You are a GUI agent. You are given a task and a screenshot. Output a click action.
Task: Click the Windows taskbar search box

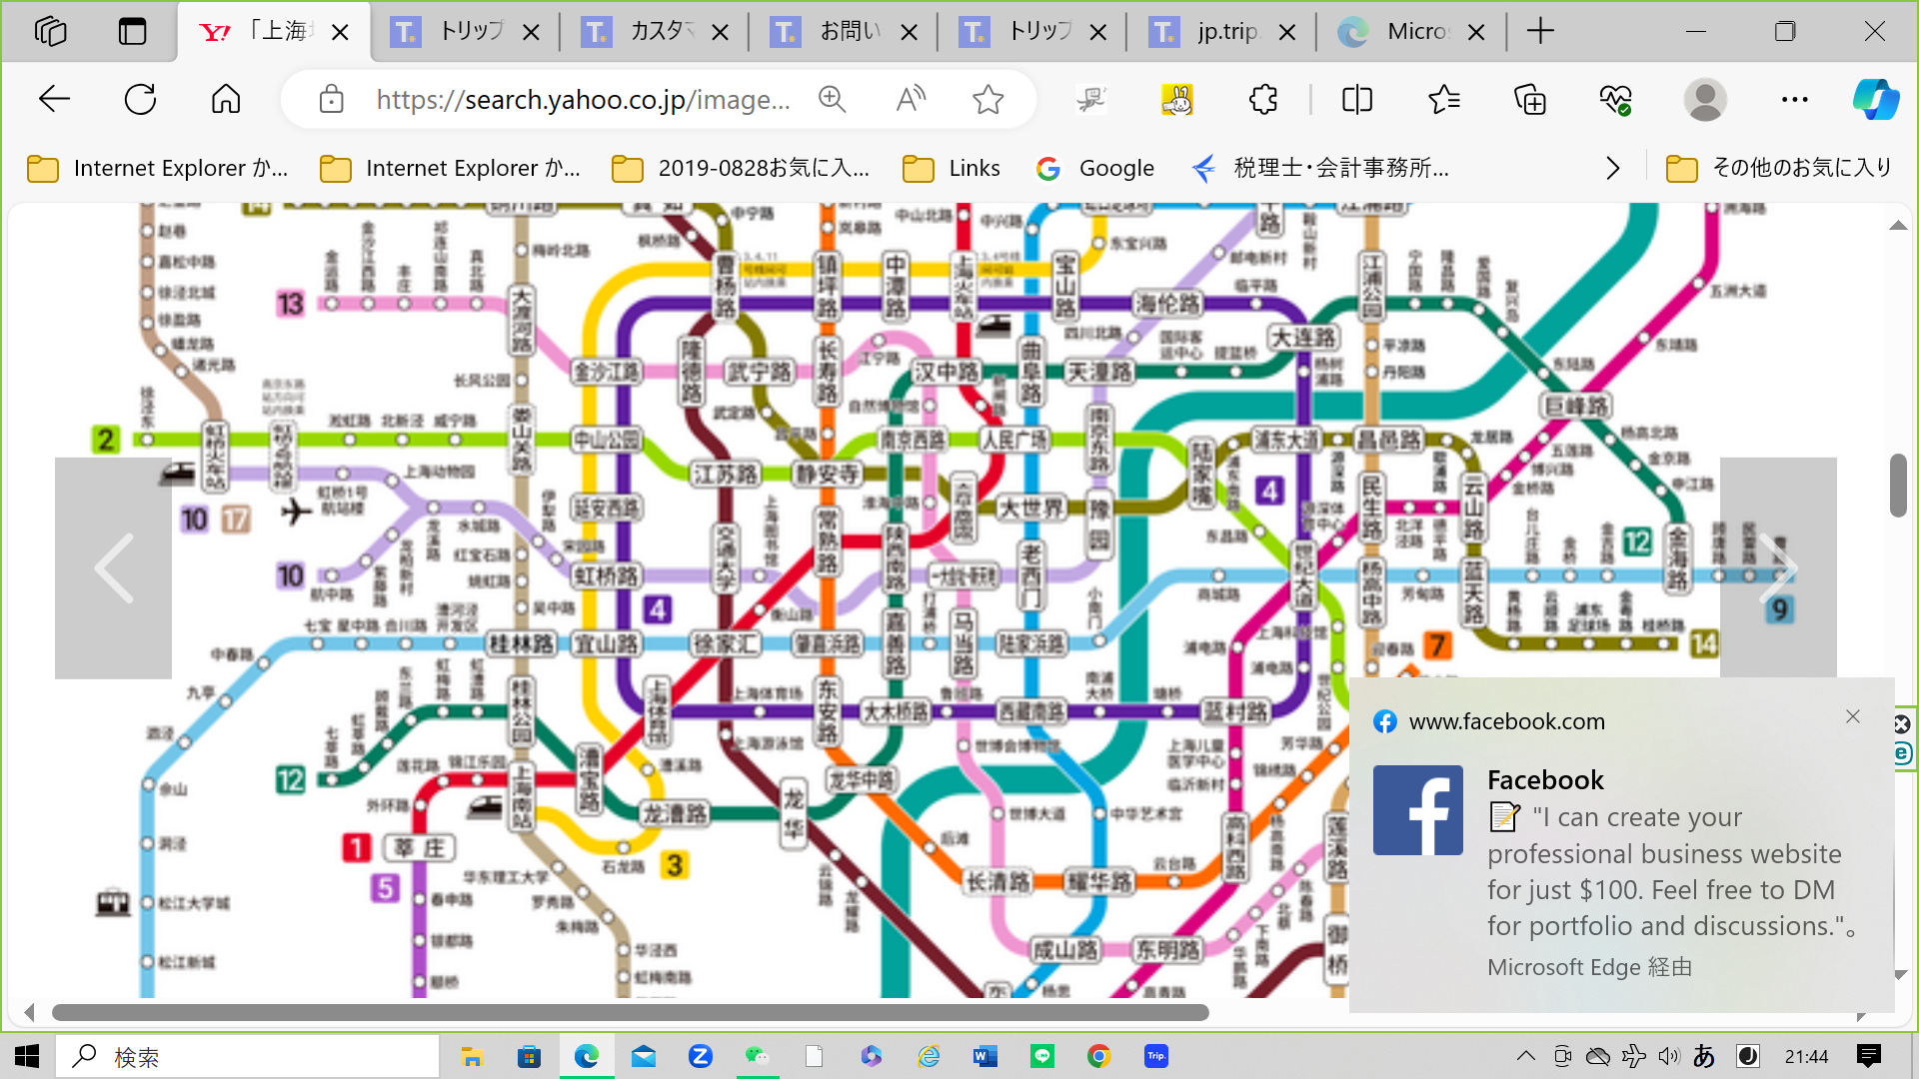(x=250, y=1056)
